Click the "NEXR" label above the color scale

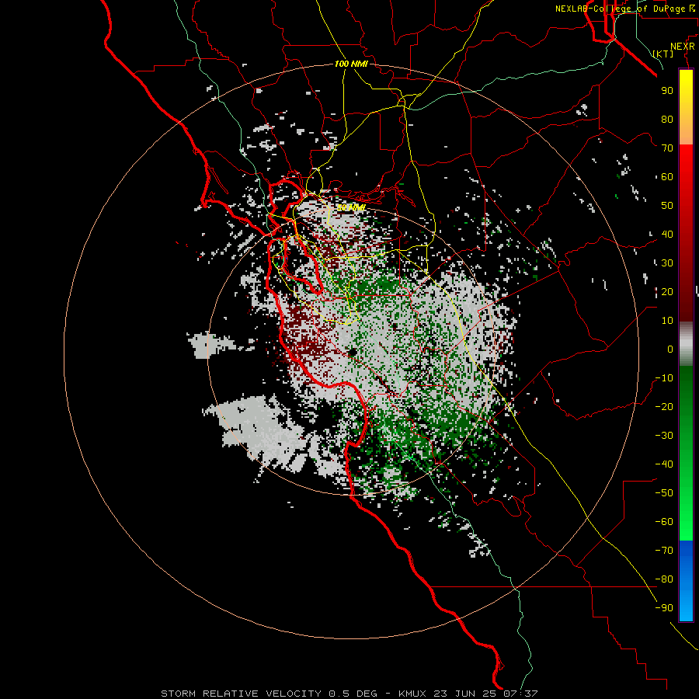click(x=682, y=46)
